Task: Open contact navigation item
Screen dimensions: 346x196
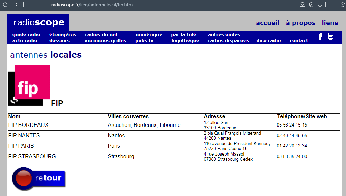Action: 299,40
